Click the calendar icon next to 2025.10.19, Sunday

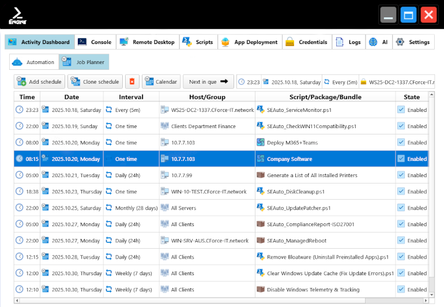pos(46,126)
